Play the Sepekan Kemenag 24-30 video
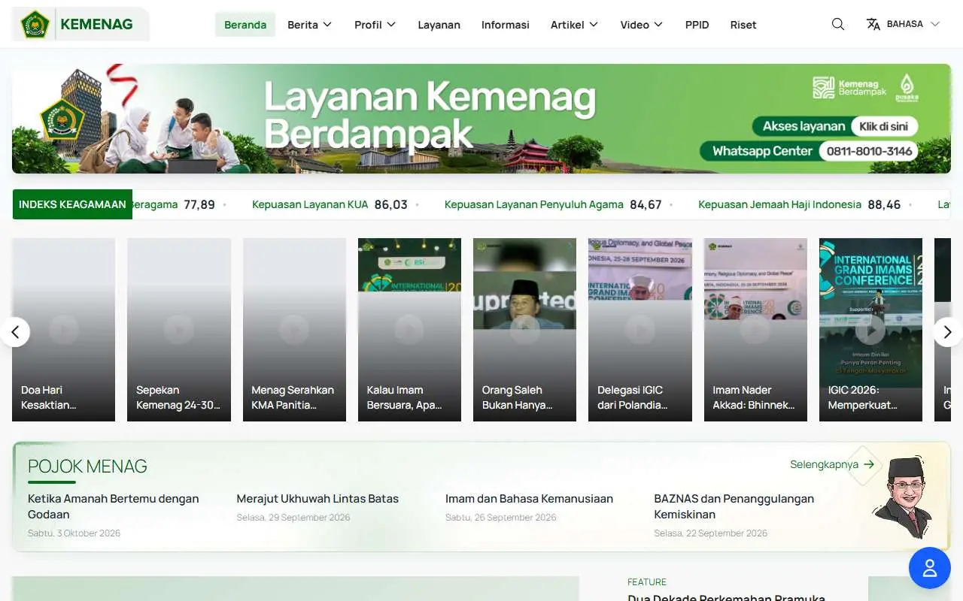This screenshot has height=601, width=963. coord(179,330)
